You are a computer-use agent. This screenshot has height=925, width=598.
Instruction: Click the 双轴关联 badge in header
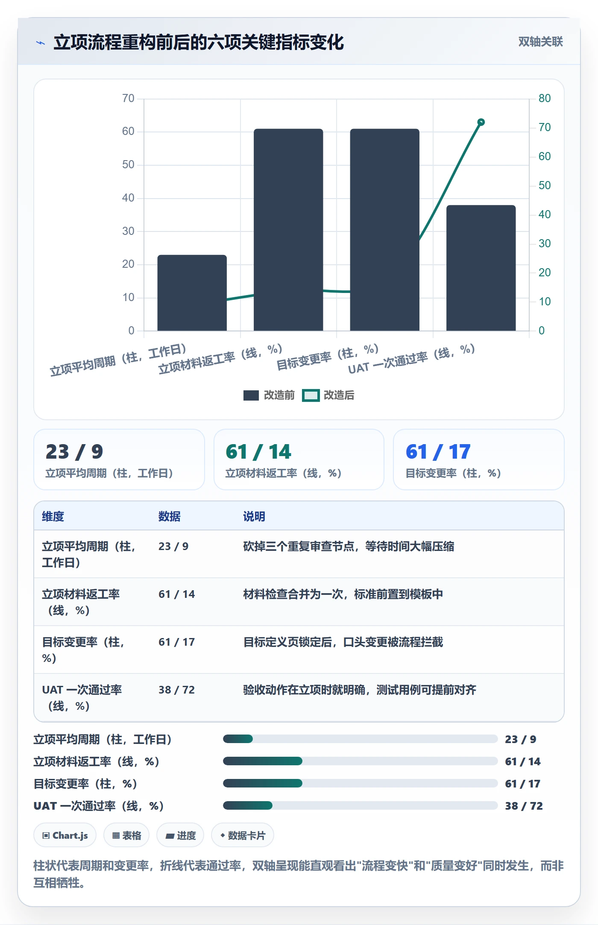[x=540, y=41]
